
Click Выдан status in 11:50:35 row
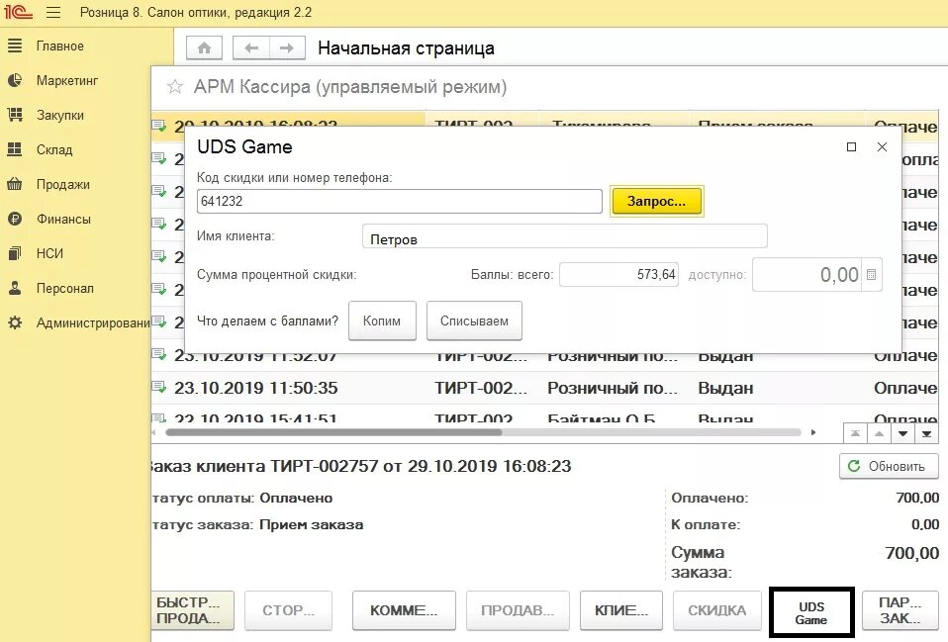[725, 388]
